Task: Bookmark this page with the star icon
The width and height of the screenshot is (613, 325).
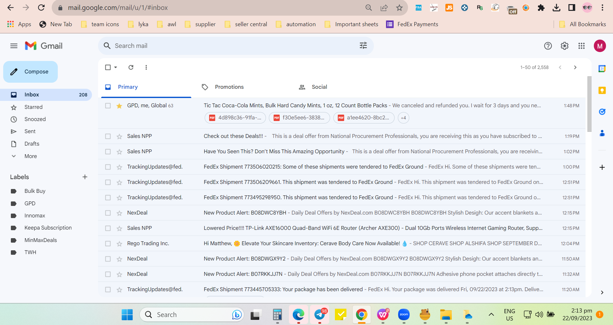Action: pos(399,8)
